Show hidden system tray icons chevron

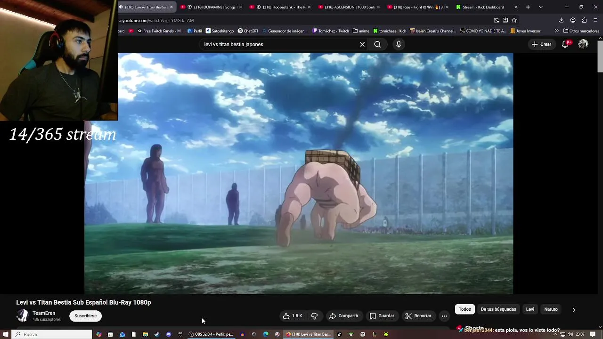(555, 334)
